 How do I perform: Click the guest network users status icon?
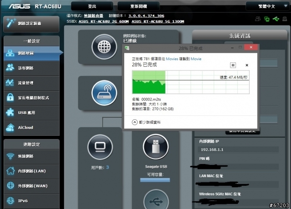(x=258, y=19)
